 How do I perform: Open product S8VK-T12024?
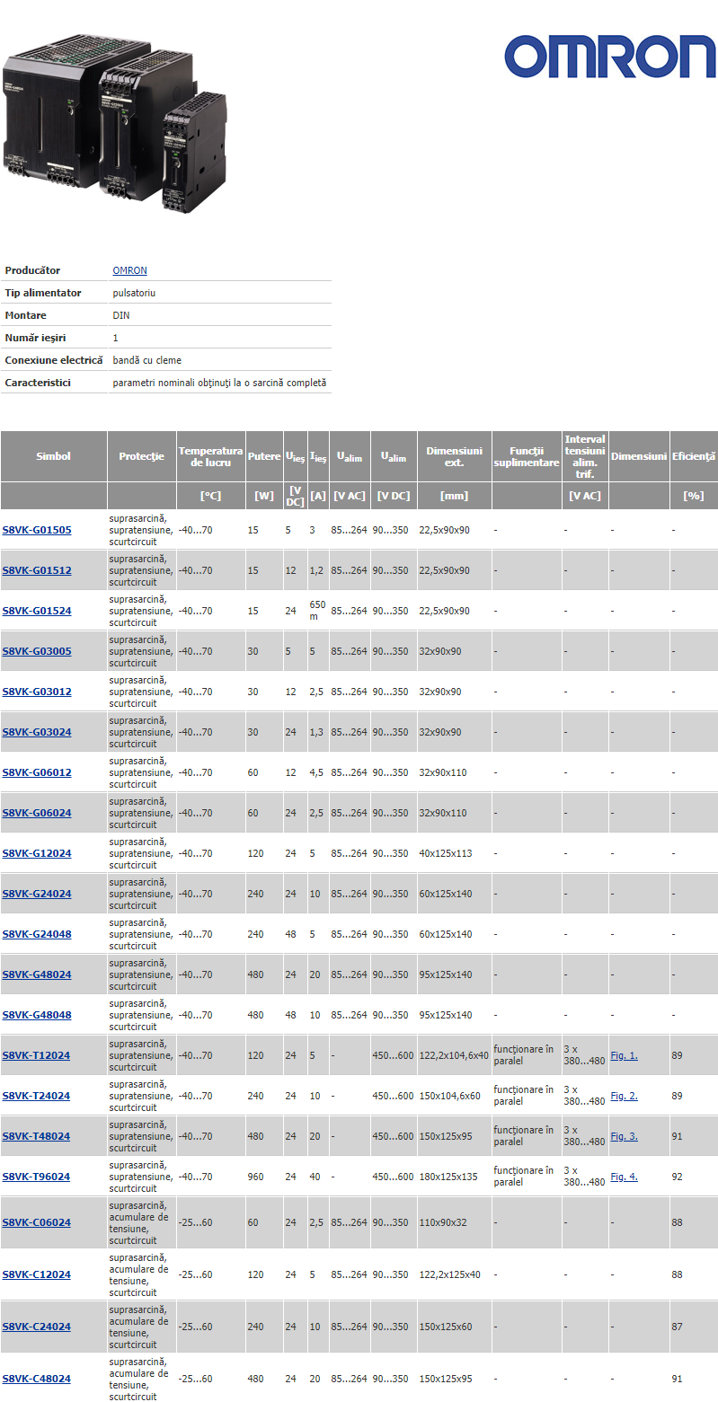tap(36, 1055)
